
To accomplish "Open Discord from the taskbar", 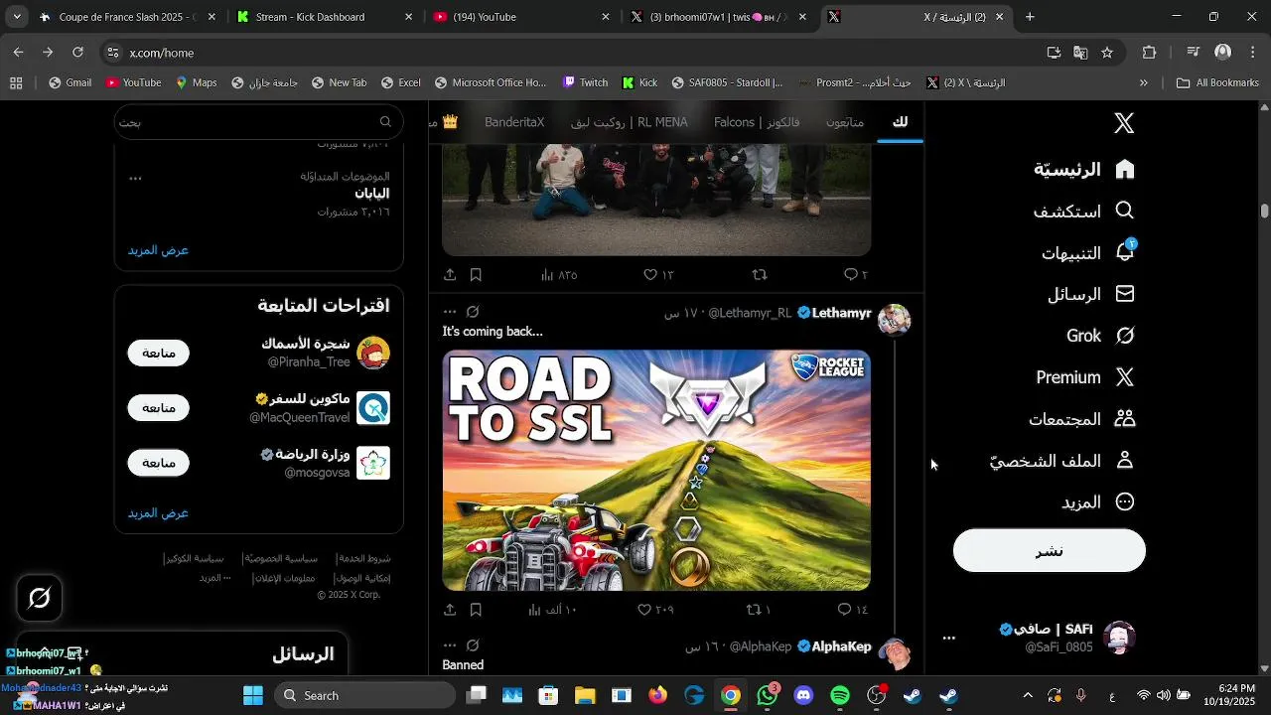I will coord(803,695).
